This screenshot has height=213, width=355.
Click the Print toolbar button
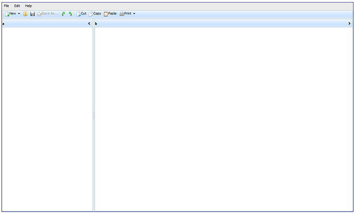[x=126, y=14]
